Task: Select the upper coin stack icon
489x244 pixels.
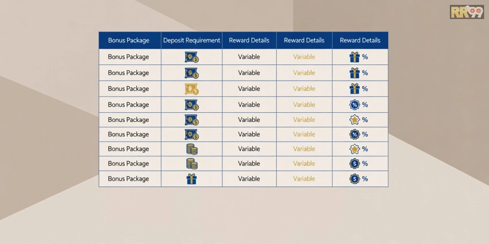Action: [192, 149]
